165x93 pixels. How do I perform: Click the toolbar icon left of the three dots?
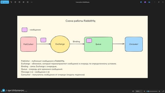[28, 2]
